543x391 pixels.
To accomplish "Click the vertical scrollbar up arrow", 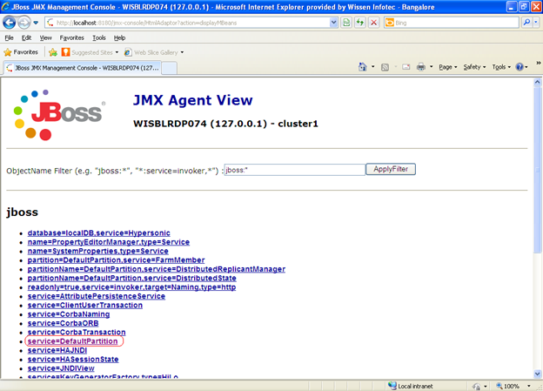I will tap(537, 82).
